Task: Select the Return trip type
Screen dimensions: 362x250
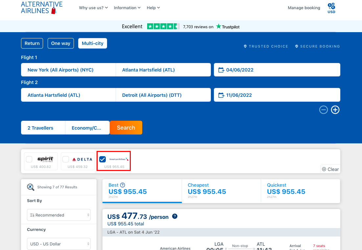Action: (32, 43)
